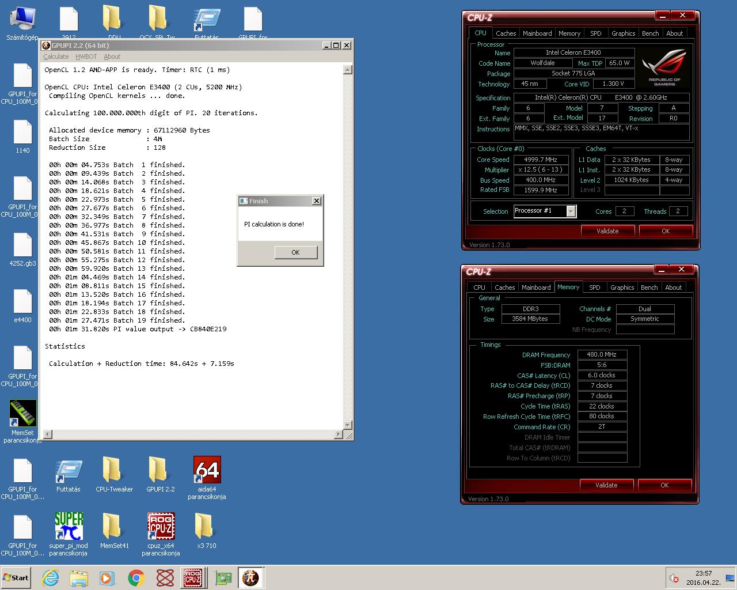The height and width of the screenshot is (590, 737).
Task: Click the Core VID value 1.300 V
Action: (x=613, y=84)
